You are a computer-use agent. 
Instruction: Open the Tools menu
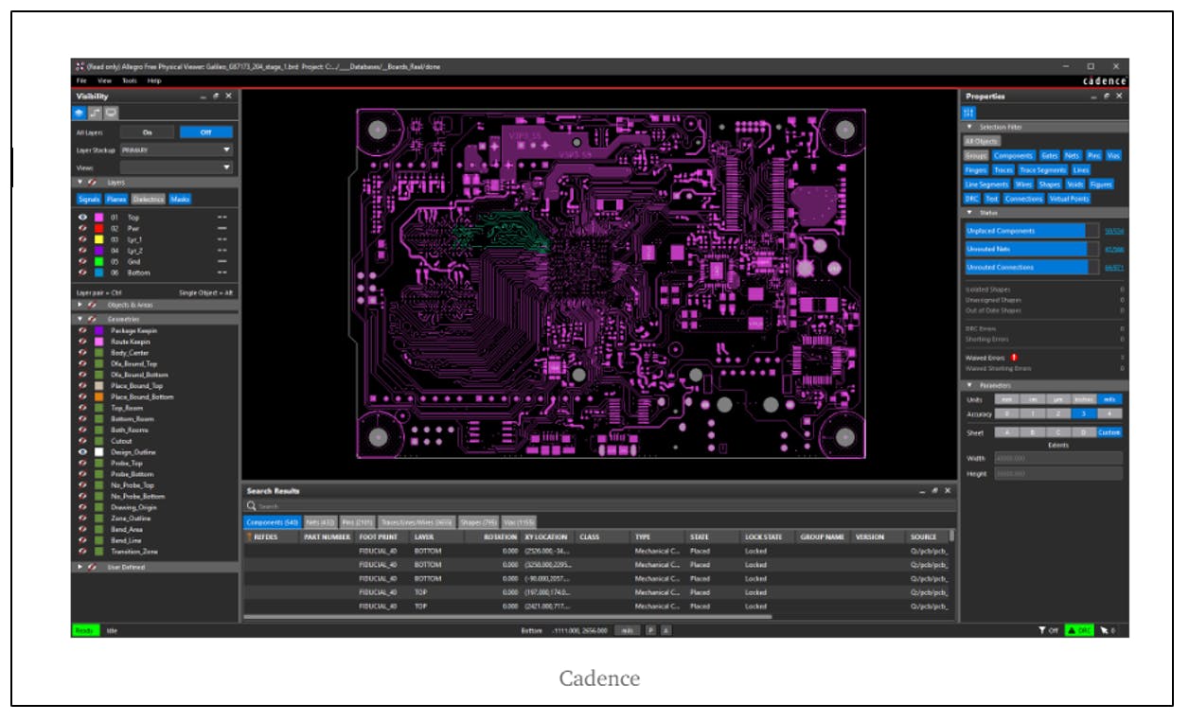[130, 80]
